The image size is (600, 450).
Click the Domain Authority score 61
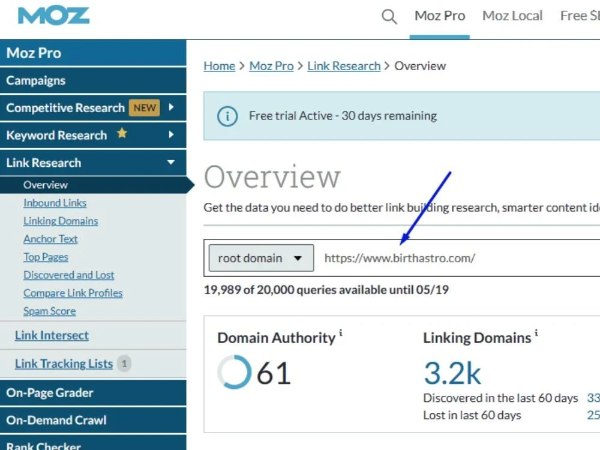(274, 373)
